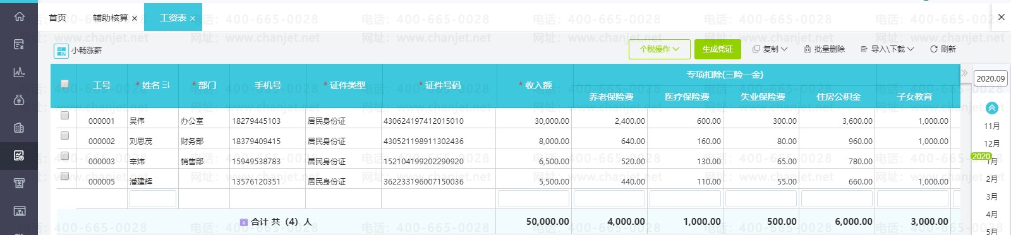
Task: Open the invoice sheet icon in sidebar
Action: (x=19, y=128)
